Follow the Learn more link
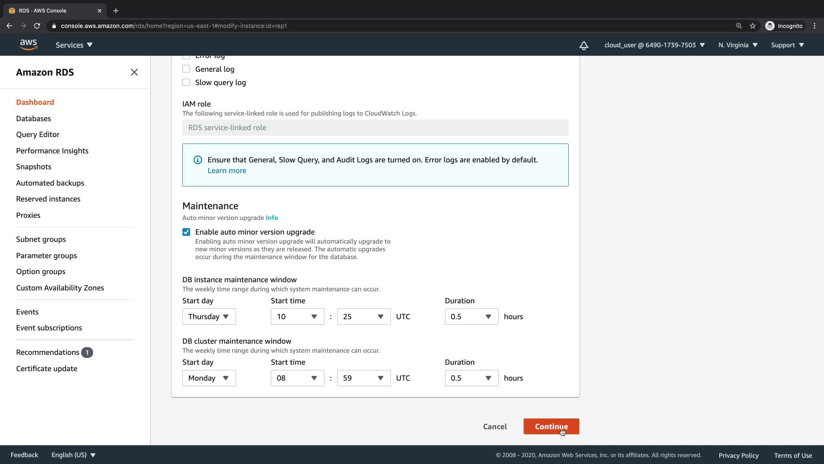This screenshot has width=824, height=464. pos(227,171)
